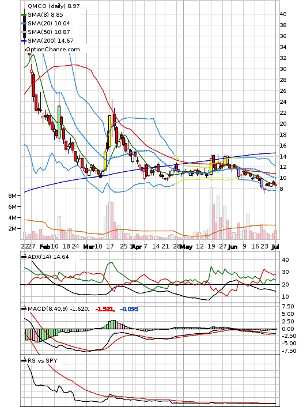Screen dimensions: 303x407
Task: Open the OptionChance.com watermark link
Action: (x=52, y=50)
